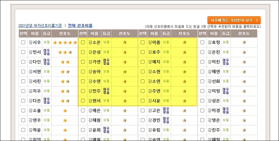This screenshot has height=141, width=279.
Task: Click the name 강경민
Action: pyautogui.click(x=154, y=120)
